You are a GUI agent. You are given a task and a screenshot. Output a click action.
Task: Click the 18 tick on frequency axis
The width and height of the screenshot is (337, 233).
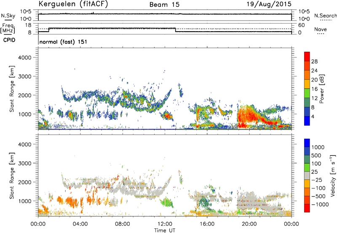coord(28,25)
